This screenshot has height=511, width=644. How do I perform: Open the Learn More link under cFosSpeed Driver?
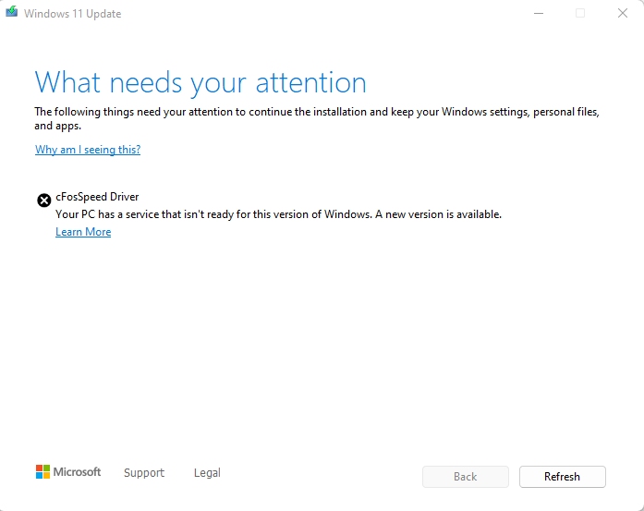(83, 232)
